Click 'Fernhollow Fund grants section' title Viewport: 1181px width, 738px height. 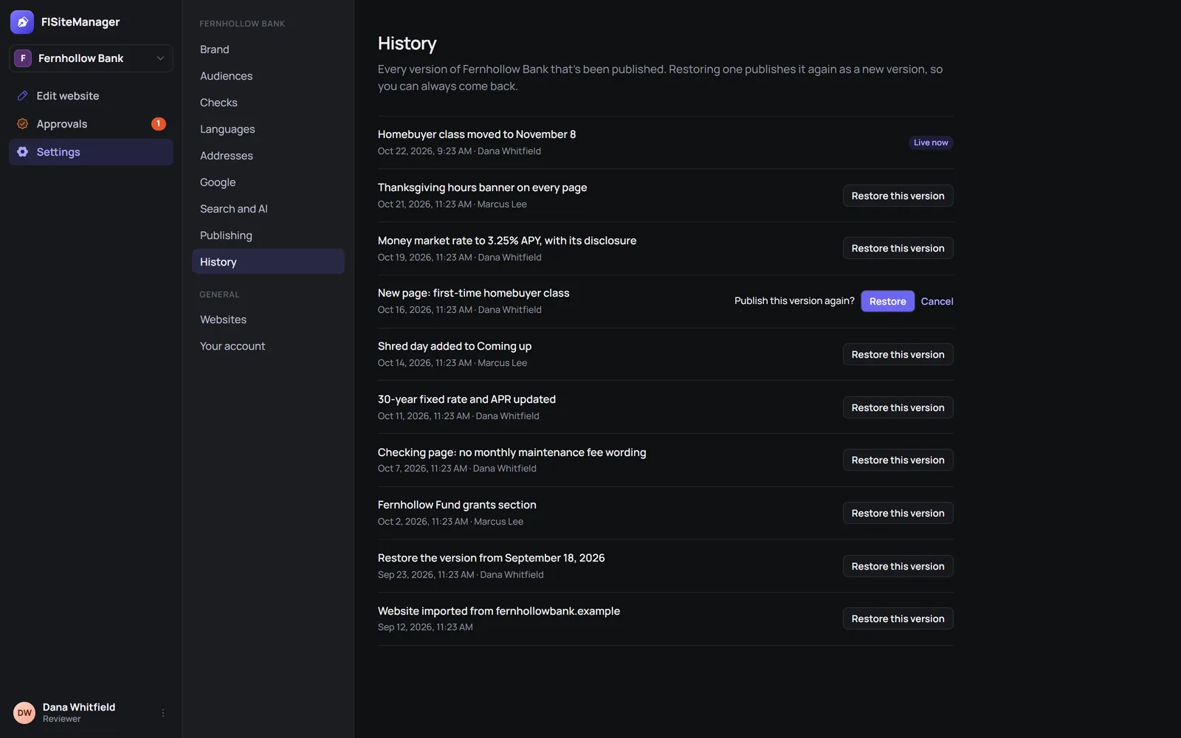coord(457,505)
